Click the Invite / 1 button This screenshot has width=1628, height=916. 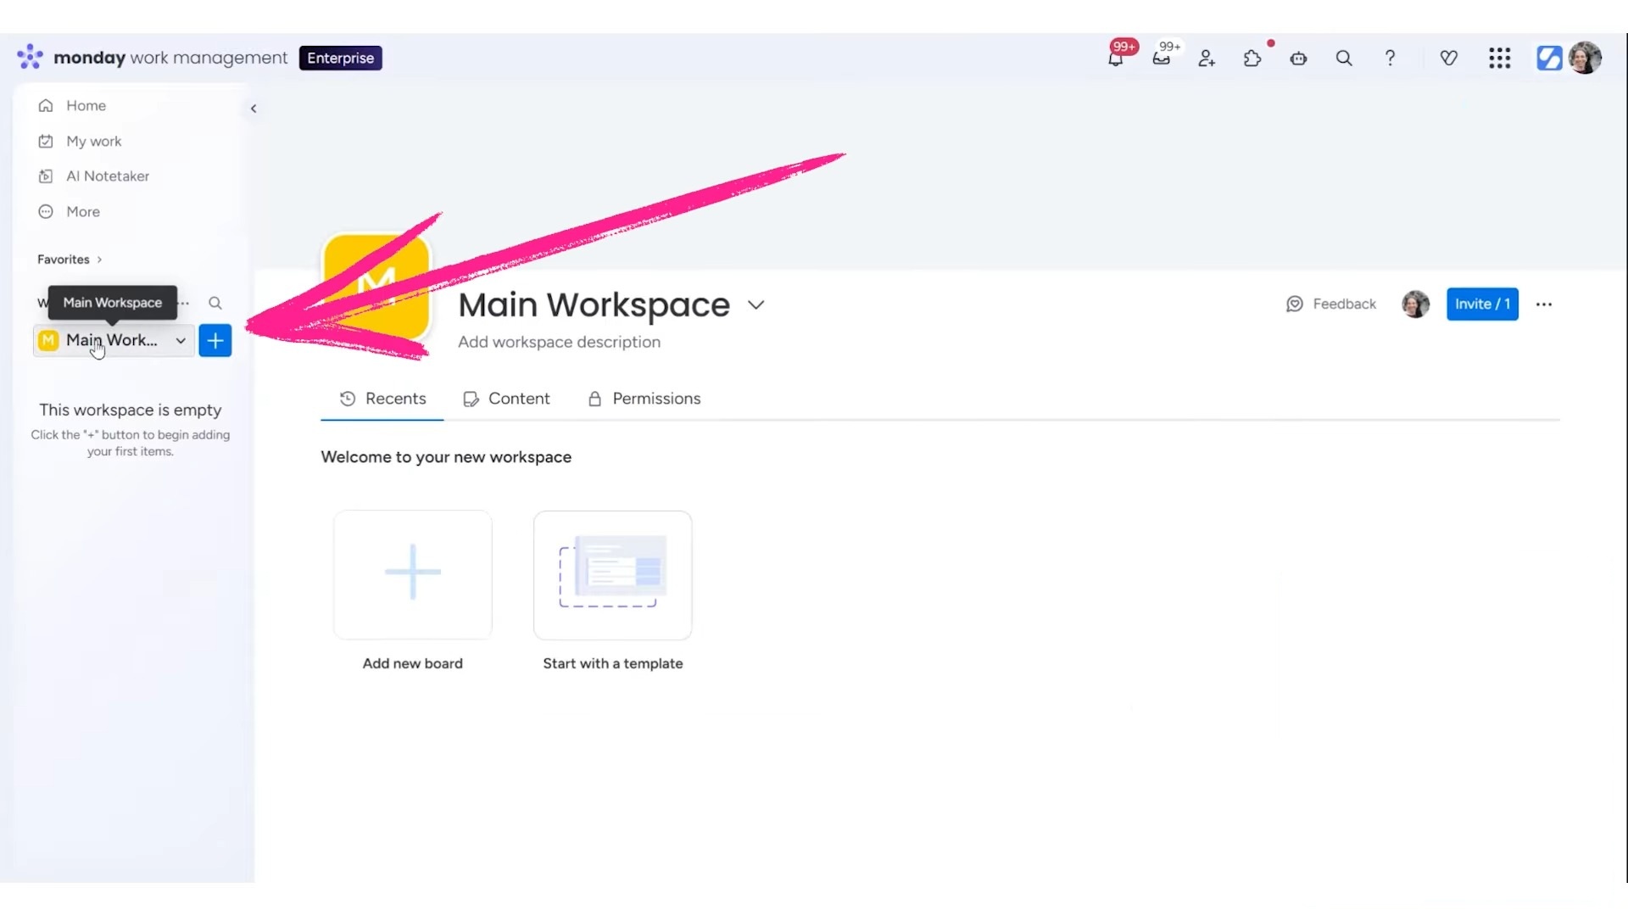tap(1481, 304)
